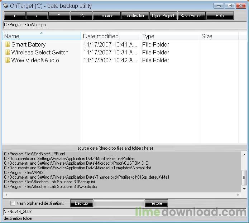Sort by the Name column header
This screenshot has height=223, width=249.
(x=42, y=36)
